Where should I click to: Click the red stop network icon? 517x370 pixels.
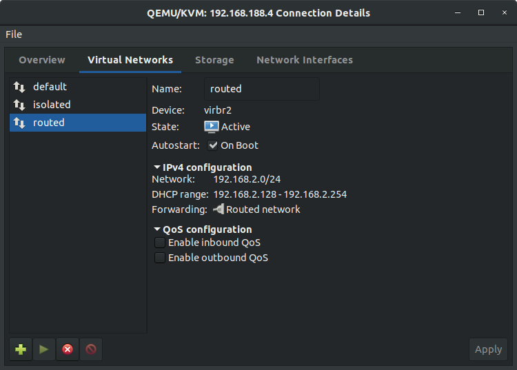pos(67,349)
